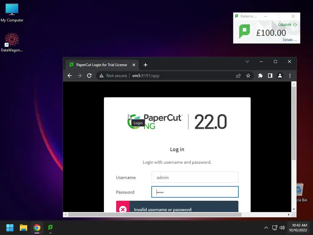
Task: Click the Invalid username or password message
Action: pyautogui.click(x=163, y=209)
